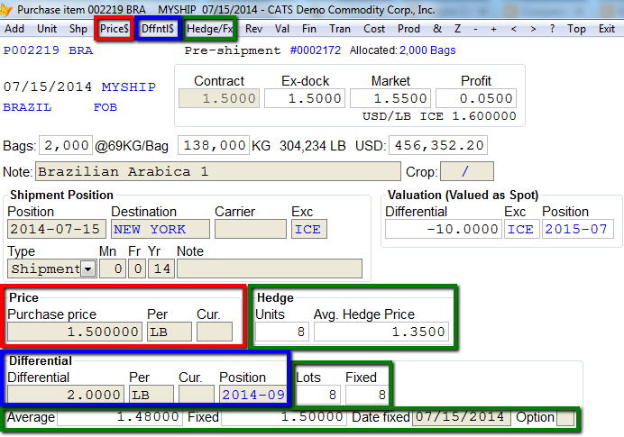Open the Hedge/Fx menu item
Viewport: 624px width, 437px height.
[210, 29]
